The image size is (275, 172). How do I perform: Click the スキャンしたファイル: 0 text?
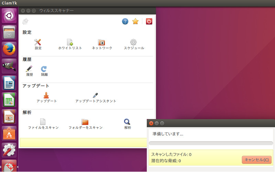point(171,154)
